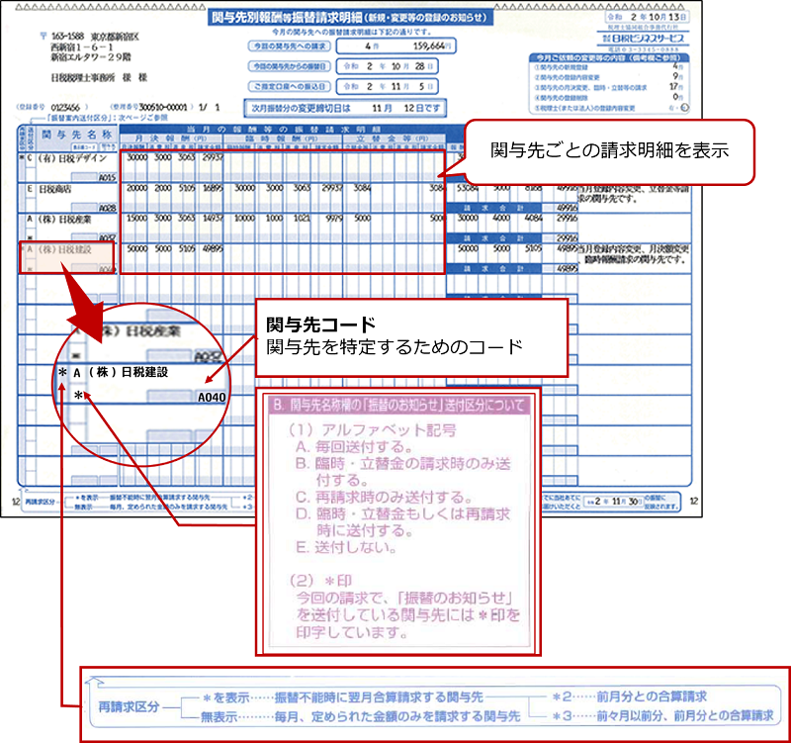Click address line 西新宿1-6-1
The height and width of the screenshot is (743, 791).
[x=83, y=46]
